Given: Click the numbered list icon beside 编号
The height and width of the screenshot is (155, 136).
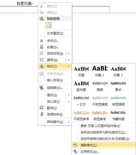Looking at the screenshot, I should click(41, 60).
